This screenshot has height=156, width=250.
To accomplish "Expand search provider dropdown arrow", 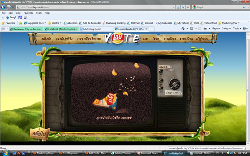I will click(x=248, y=7).
